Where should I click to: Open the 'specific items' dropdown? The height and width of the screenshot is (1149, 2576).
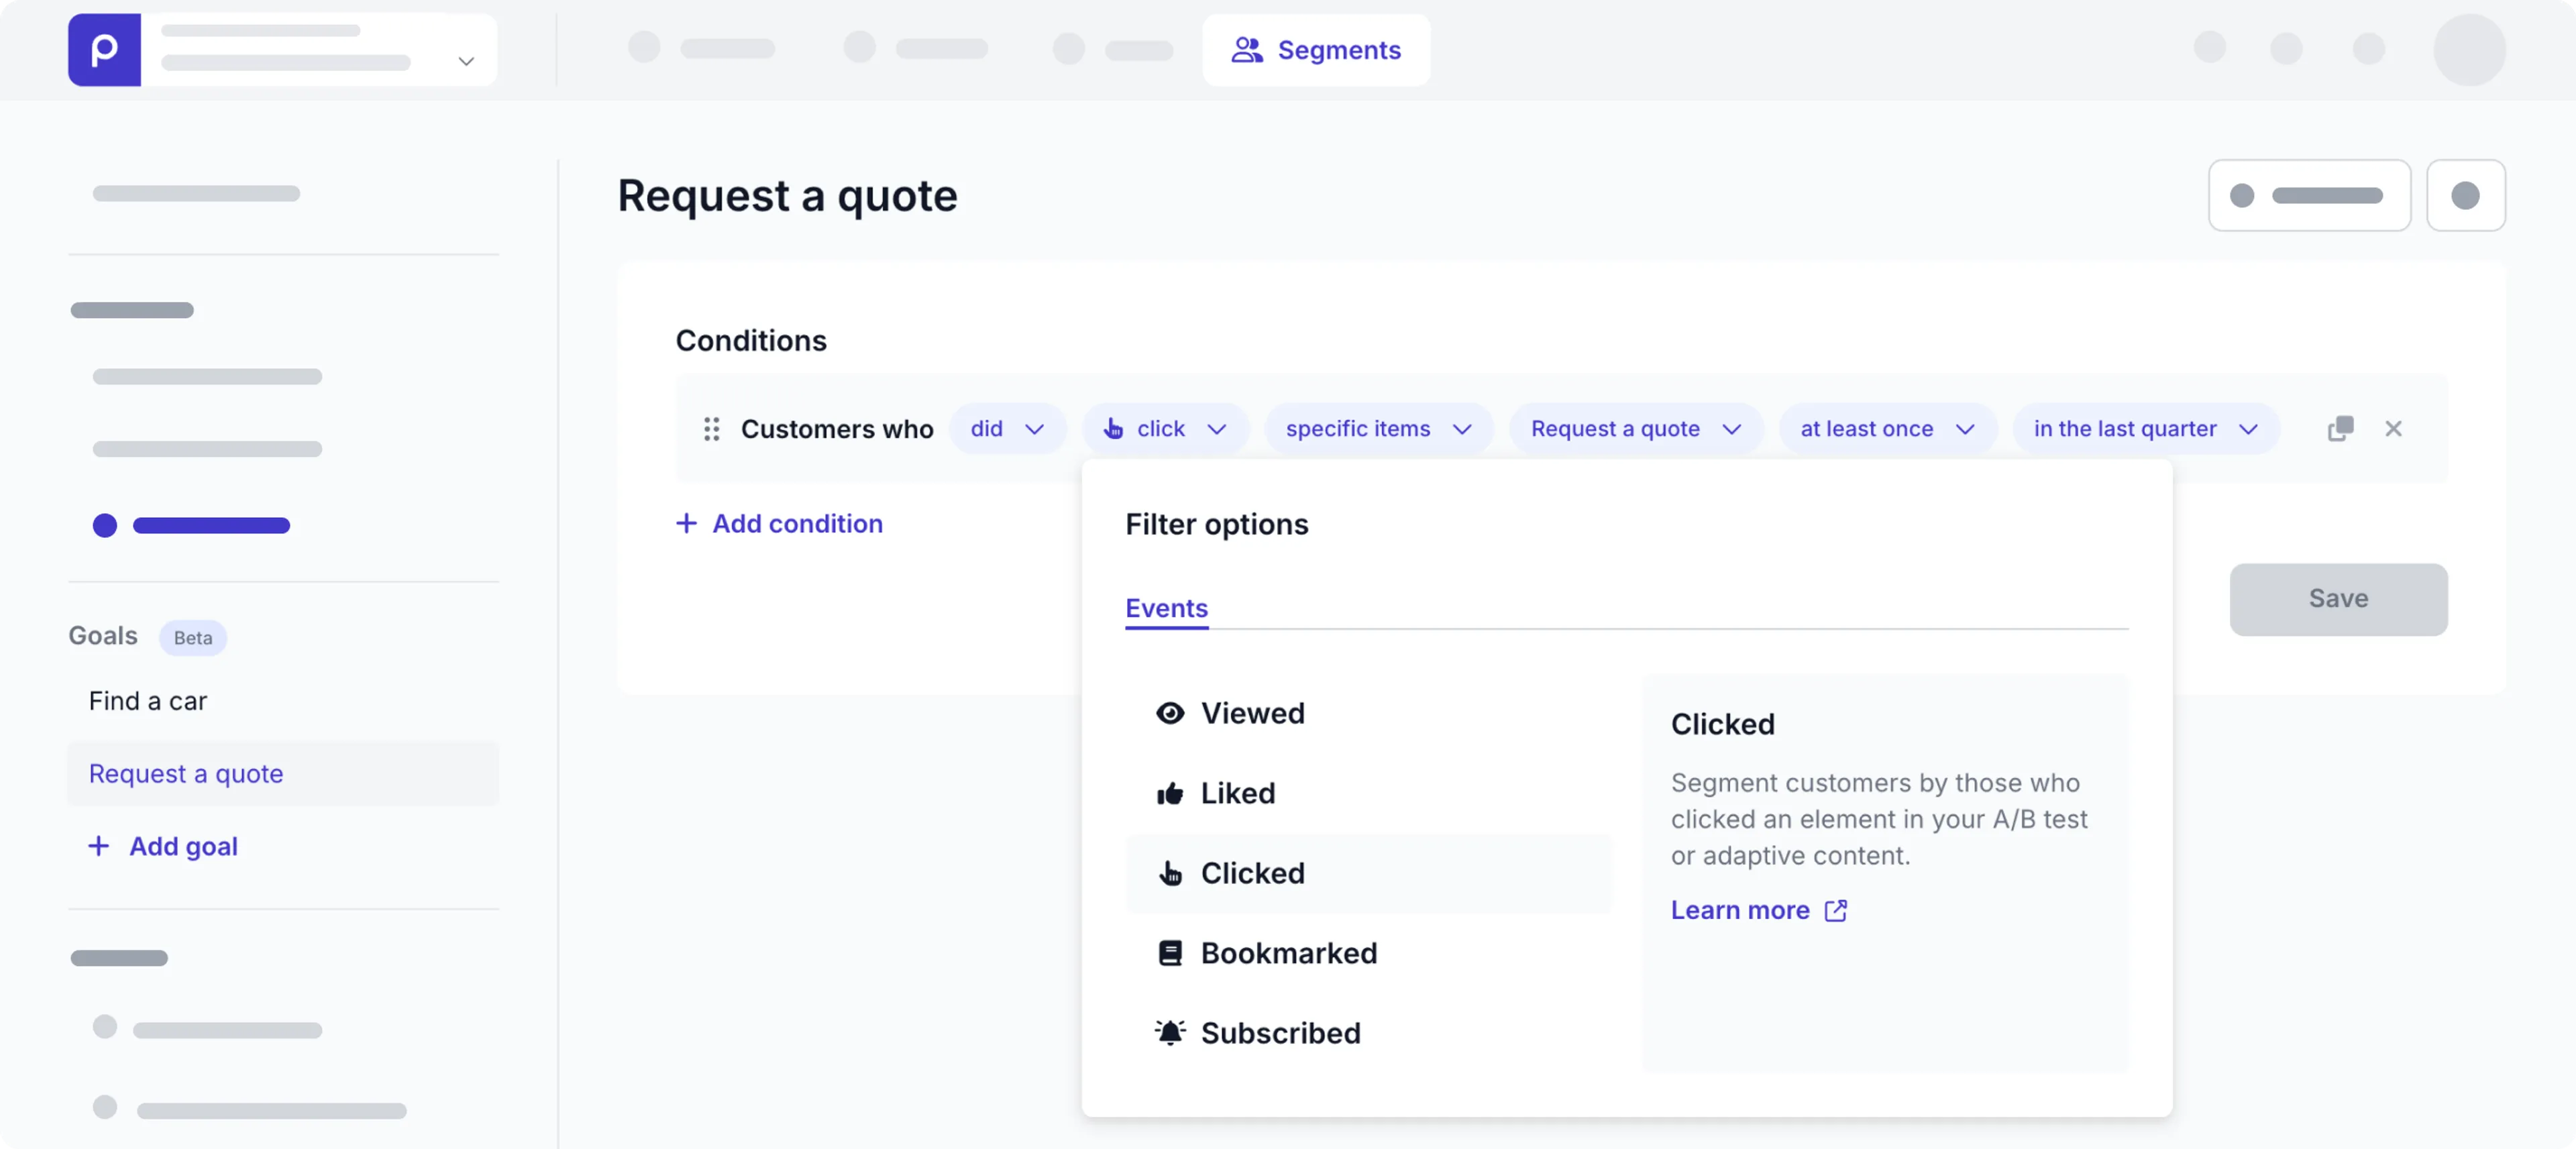pyautogui.click(x=1377, y=429)
